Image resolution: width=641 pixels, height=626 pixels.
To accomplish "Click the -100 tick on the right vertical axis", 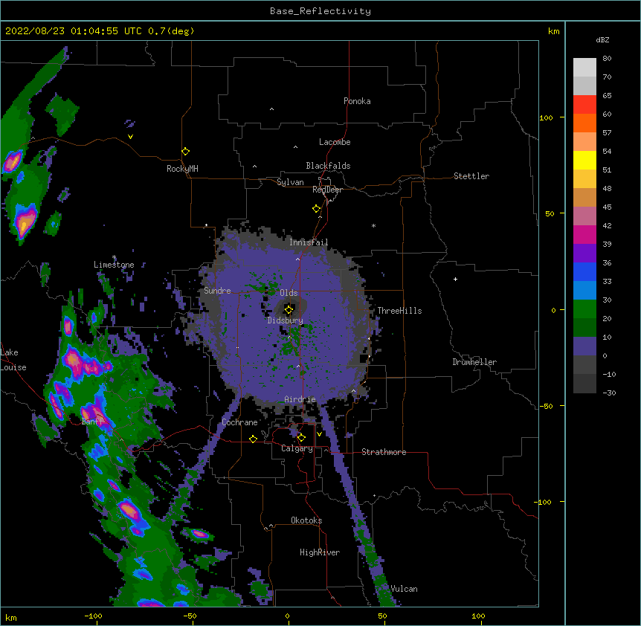I will click(x=544, y=502).
